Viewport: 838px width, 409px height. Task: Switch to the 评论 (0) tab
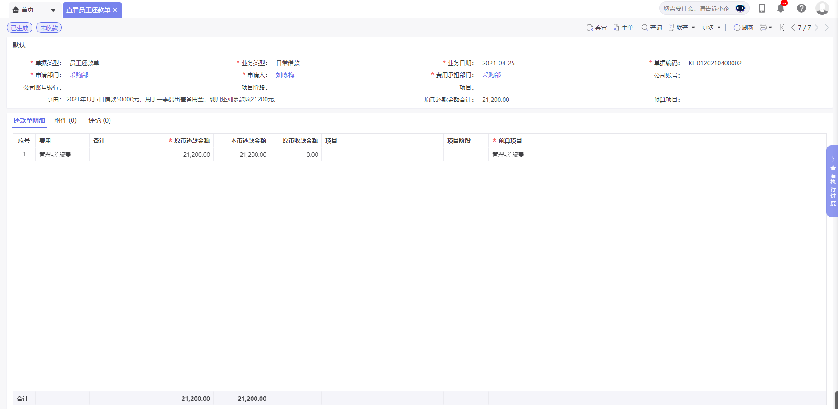pyautogui.click(x=99, y=120)
